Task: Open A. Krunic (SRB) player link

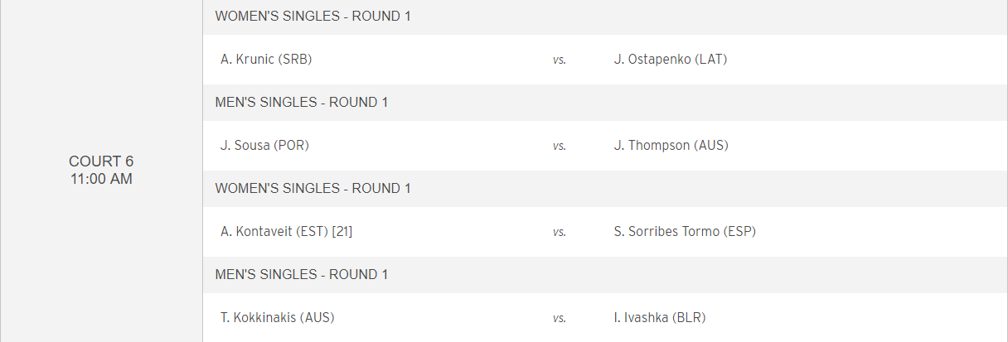Action: (266, 59)
